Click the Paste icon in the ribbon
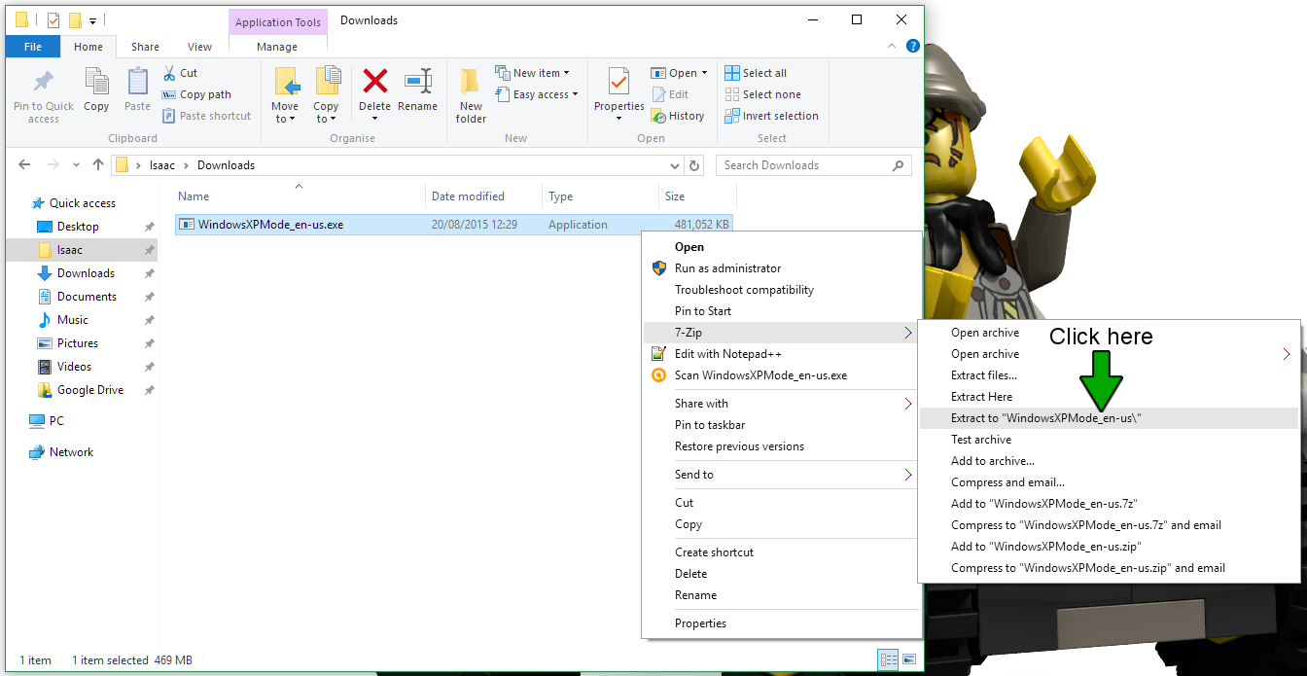This screenshot has height=676, width=1307. tap(138, 82)
